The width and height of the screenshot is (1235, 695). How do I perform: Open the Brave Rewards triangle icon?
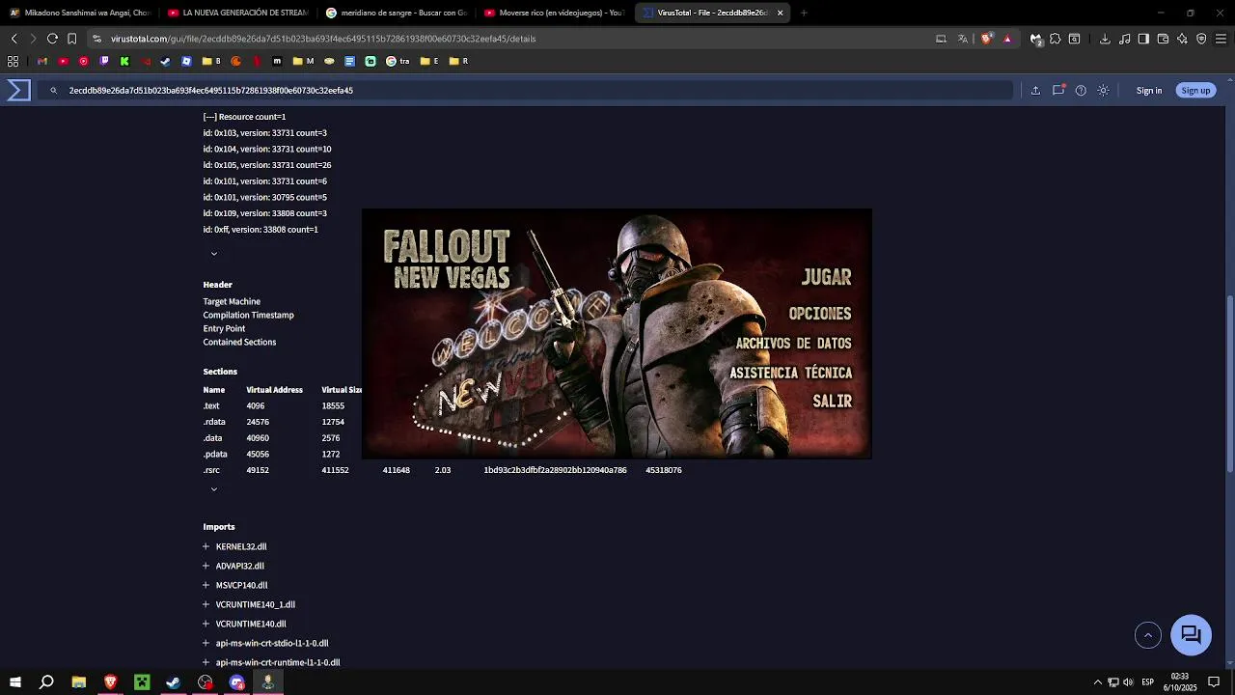[1007, 39]
